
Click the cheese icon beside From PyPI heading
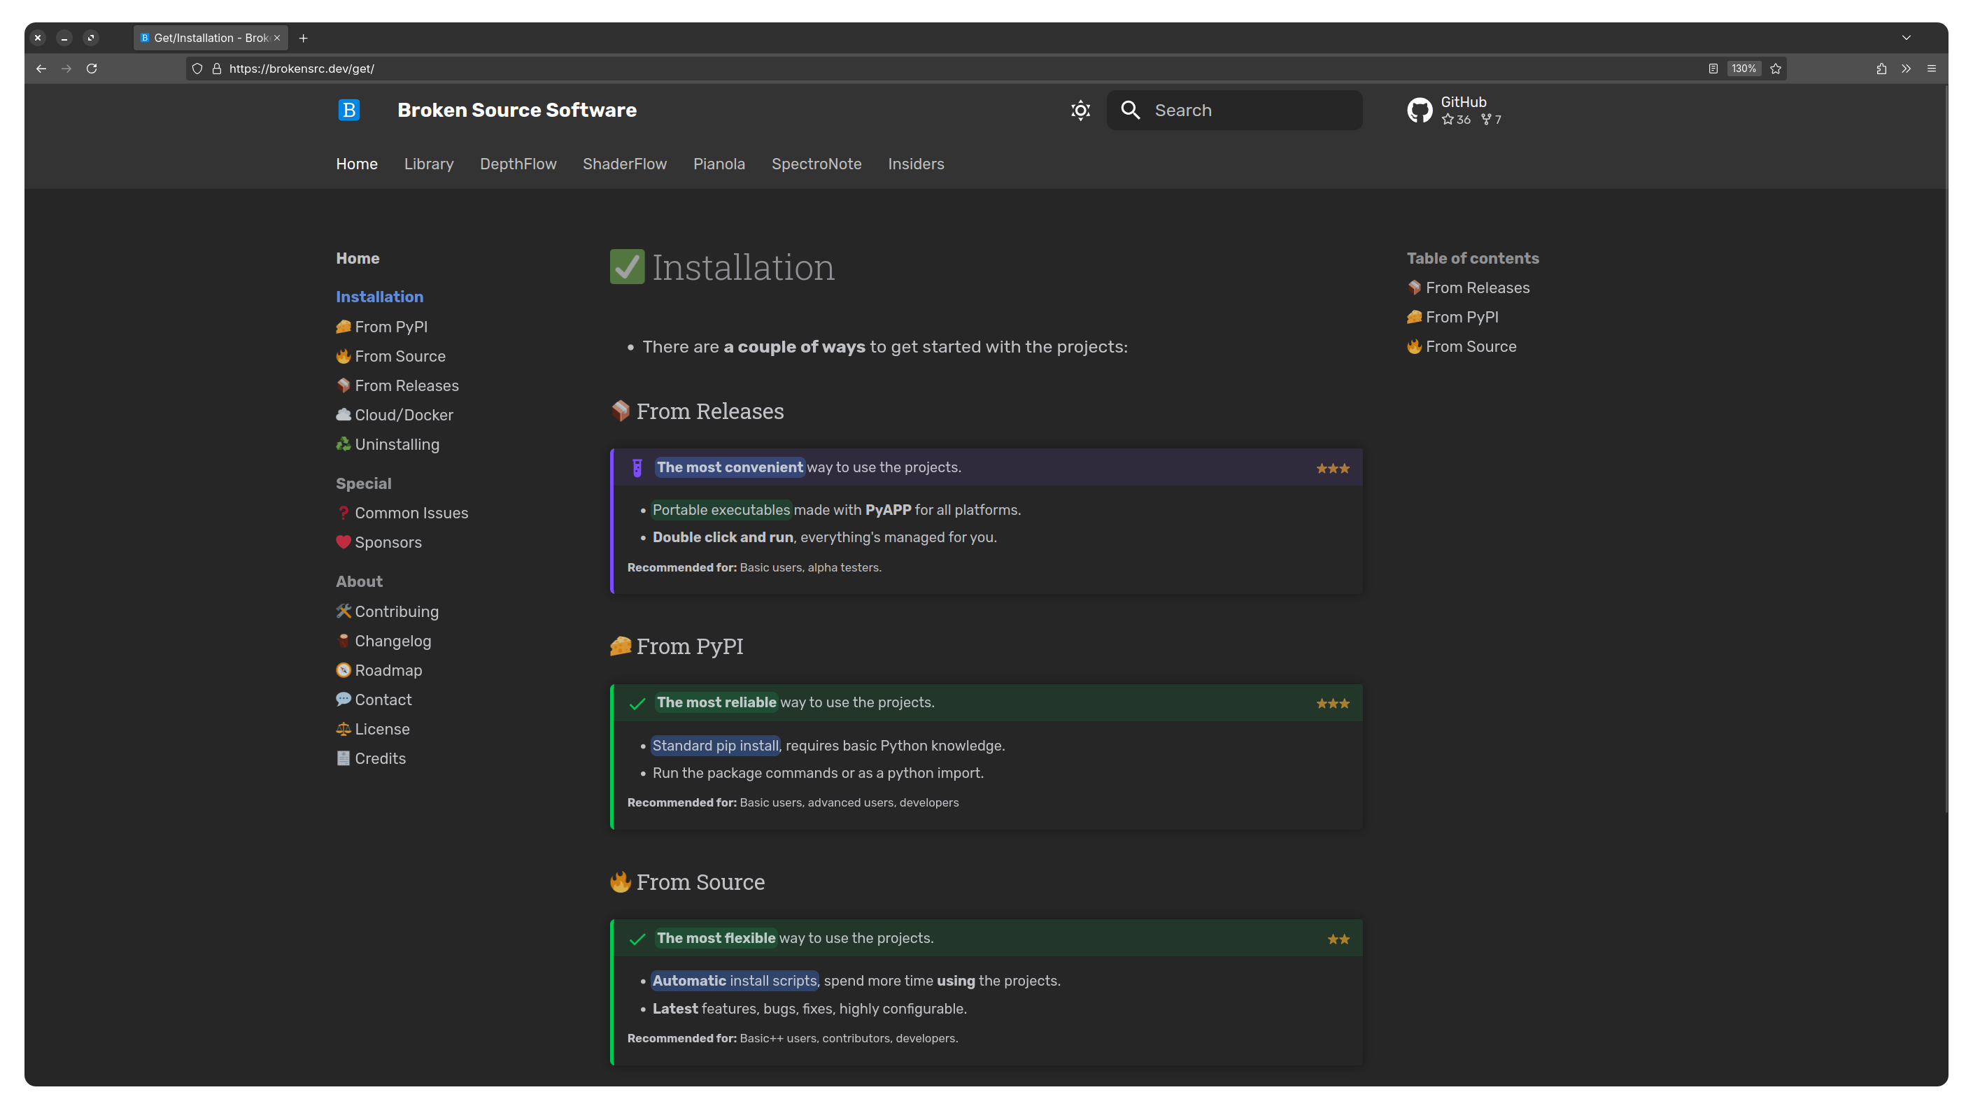click(x=621, y=646)
